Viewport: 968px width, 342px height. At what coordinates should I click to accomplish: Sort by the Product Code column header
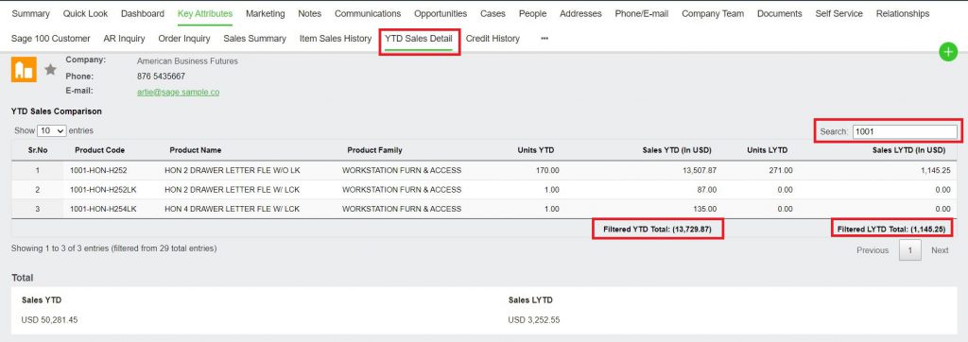click(x=99, y=150)
